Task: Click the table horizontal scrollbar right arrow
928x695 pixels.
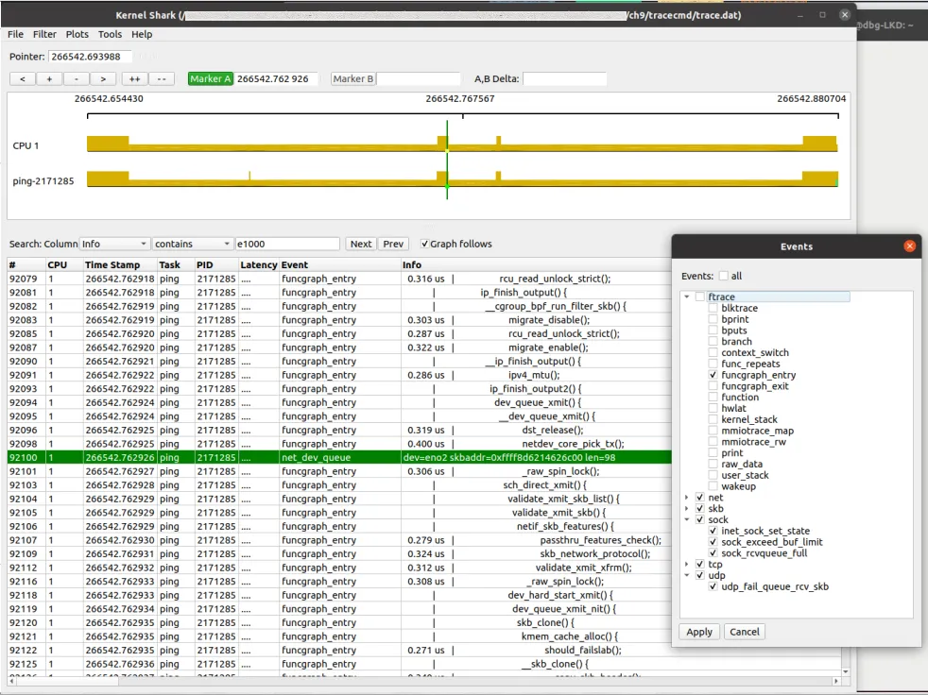Action: click(x=835, y=682)
